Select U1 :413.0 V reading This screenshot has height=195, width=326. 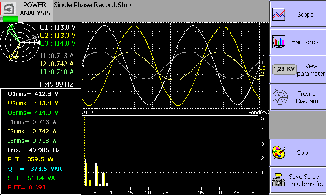tap(57, 27)
